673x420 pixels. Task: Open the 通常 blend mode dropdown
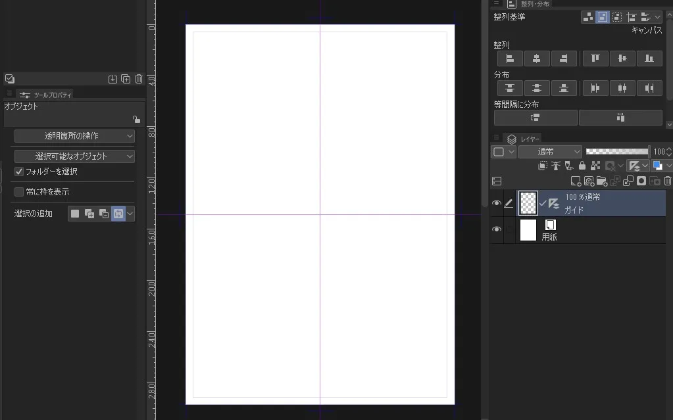click(550, 151)
